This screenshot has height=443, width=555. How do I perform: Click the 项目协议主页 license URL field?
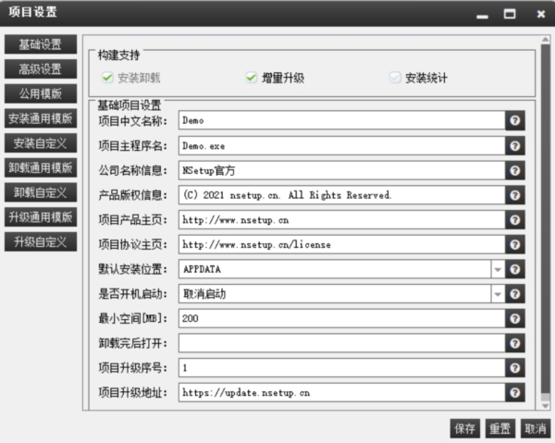click(x=342, y=244)
